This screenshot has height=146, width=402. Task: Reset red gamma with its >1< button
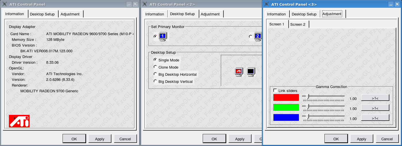click(375, 98)
